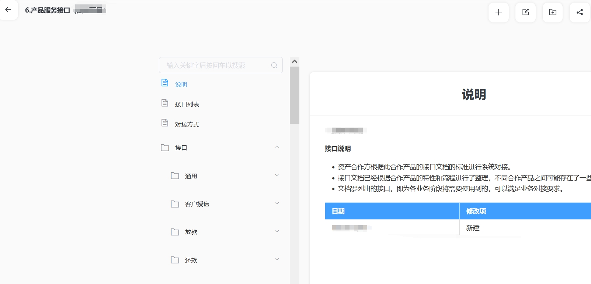Click the new folder icon button
591x284 pixels.
553,12
